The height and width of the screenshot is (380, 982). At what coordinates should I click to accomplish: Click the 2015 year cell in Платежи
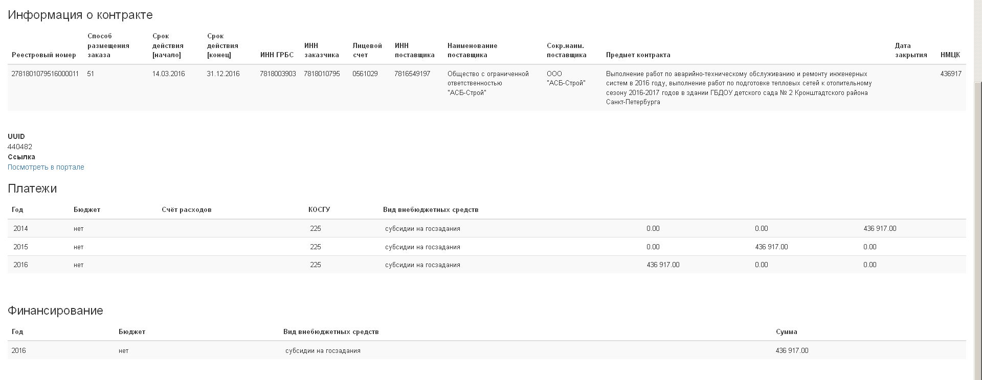click(x=20, y=247)
